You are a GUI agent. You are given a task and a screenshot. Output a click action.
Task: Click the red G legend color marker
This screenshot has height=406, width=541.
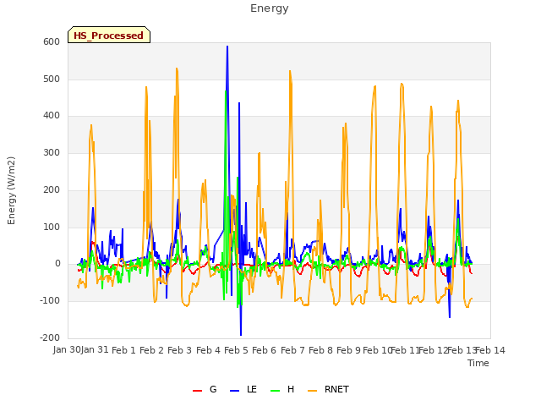(197, 391)
